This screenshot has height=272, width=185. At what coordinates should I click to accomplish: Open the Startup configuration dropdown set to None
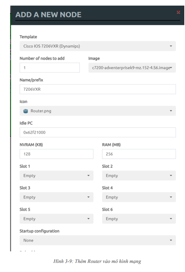(x=98, y=240)
